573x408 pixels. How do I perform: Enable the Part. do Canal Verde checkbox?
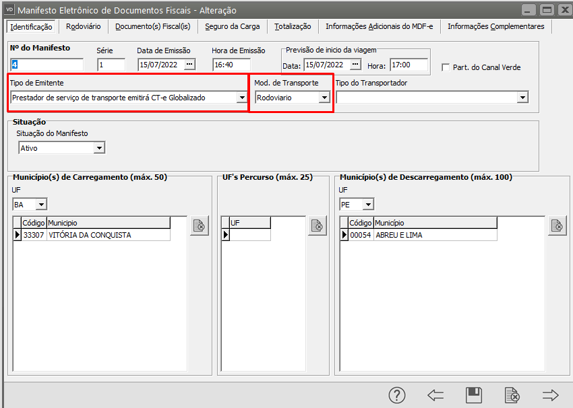tap(446, 67)
